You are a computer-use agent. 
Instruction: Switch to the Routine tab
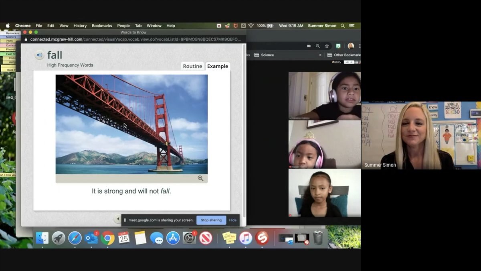point(192,66)
